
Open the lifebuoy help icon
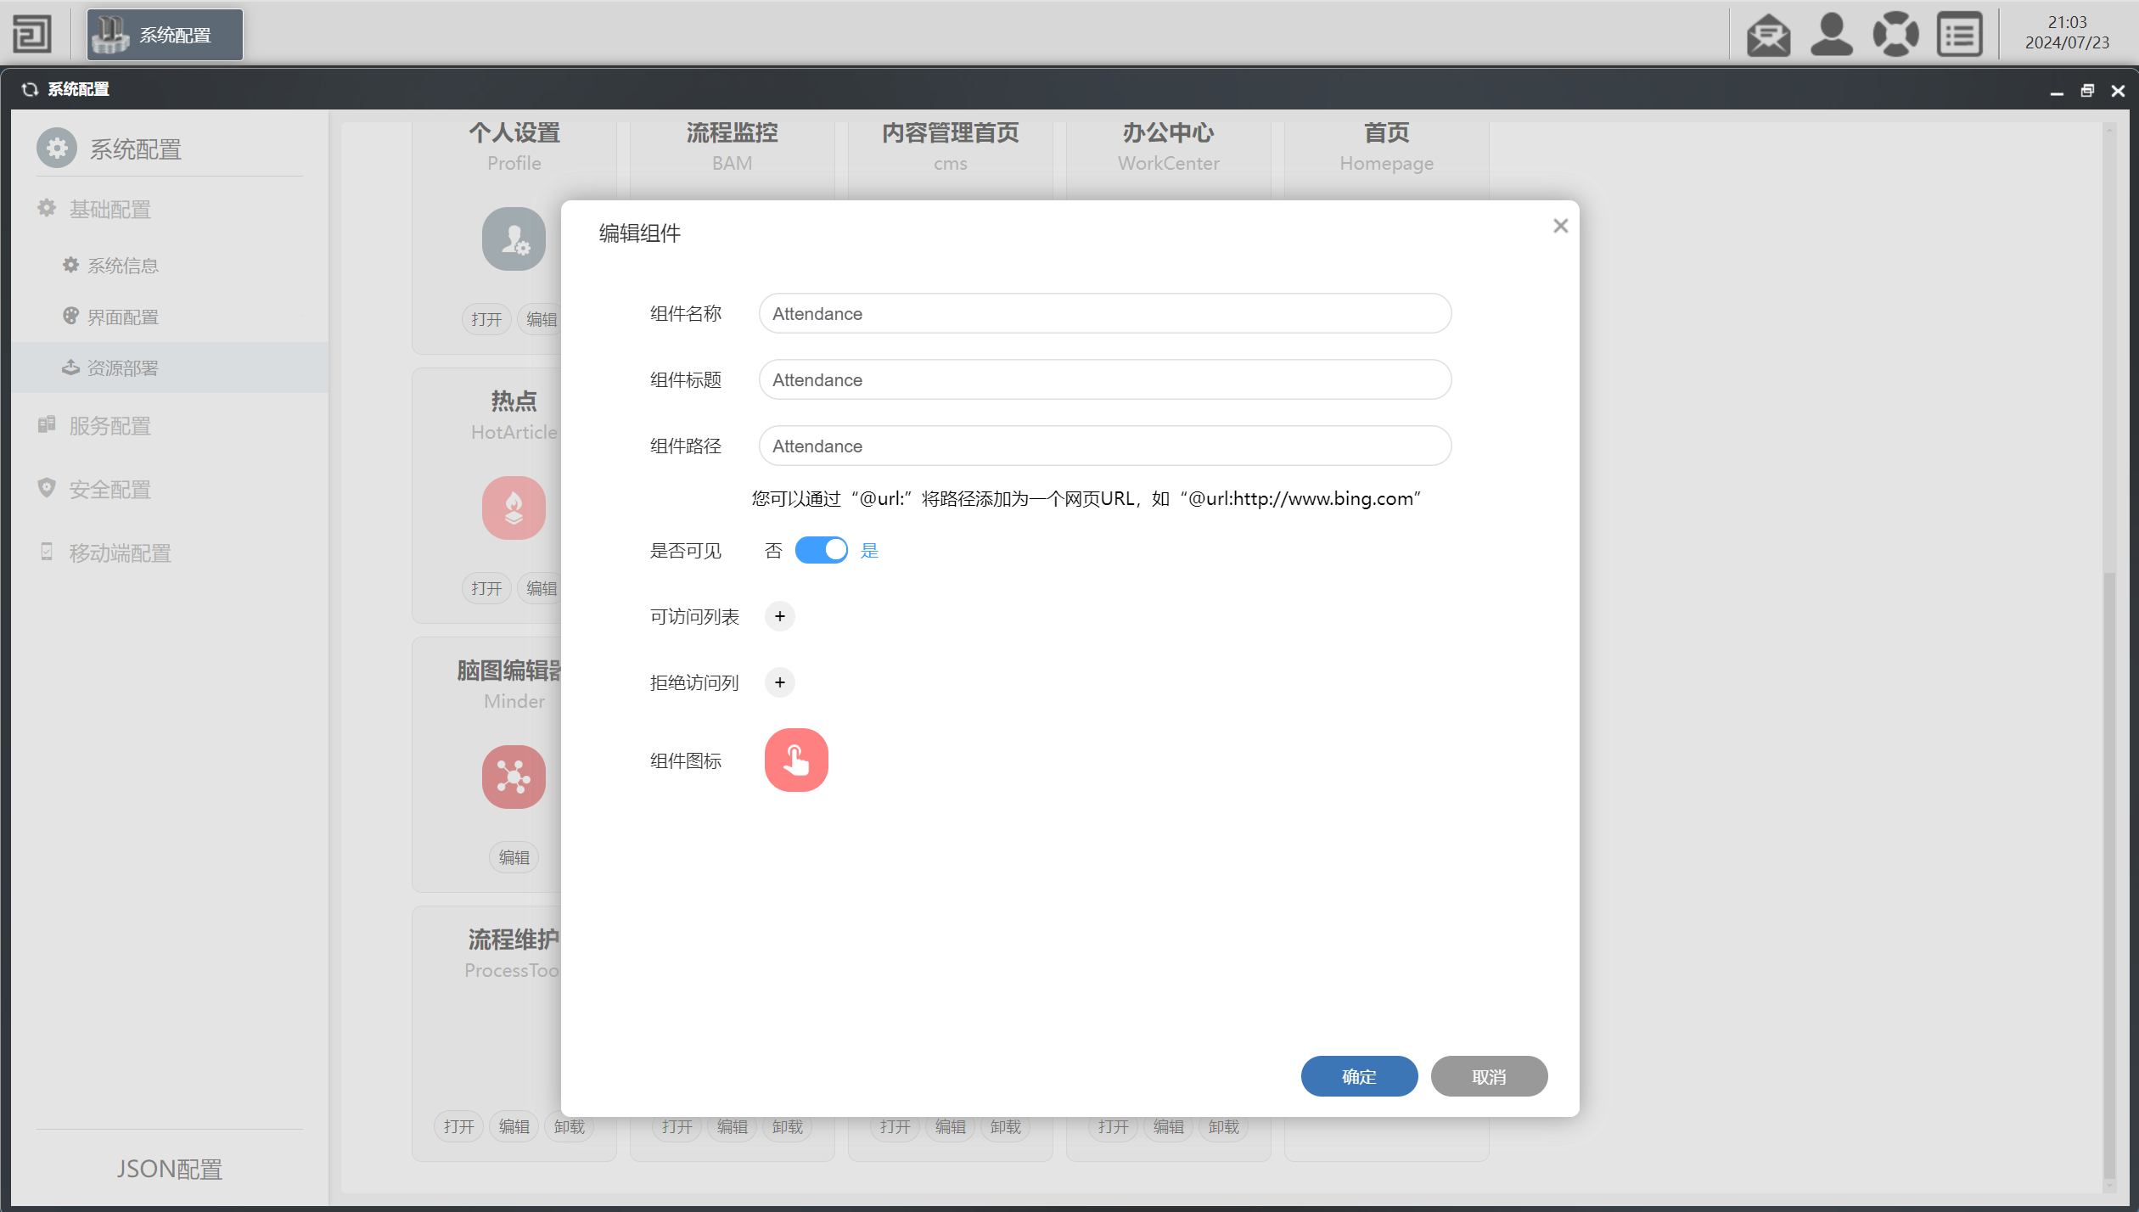click(x=1895, y=36)
